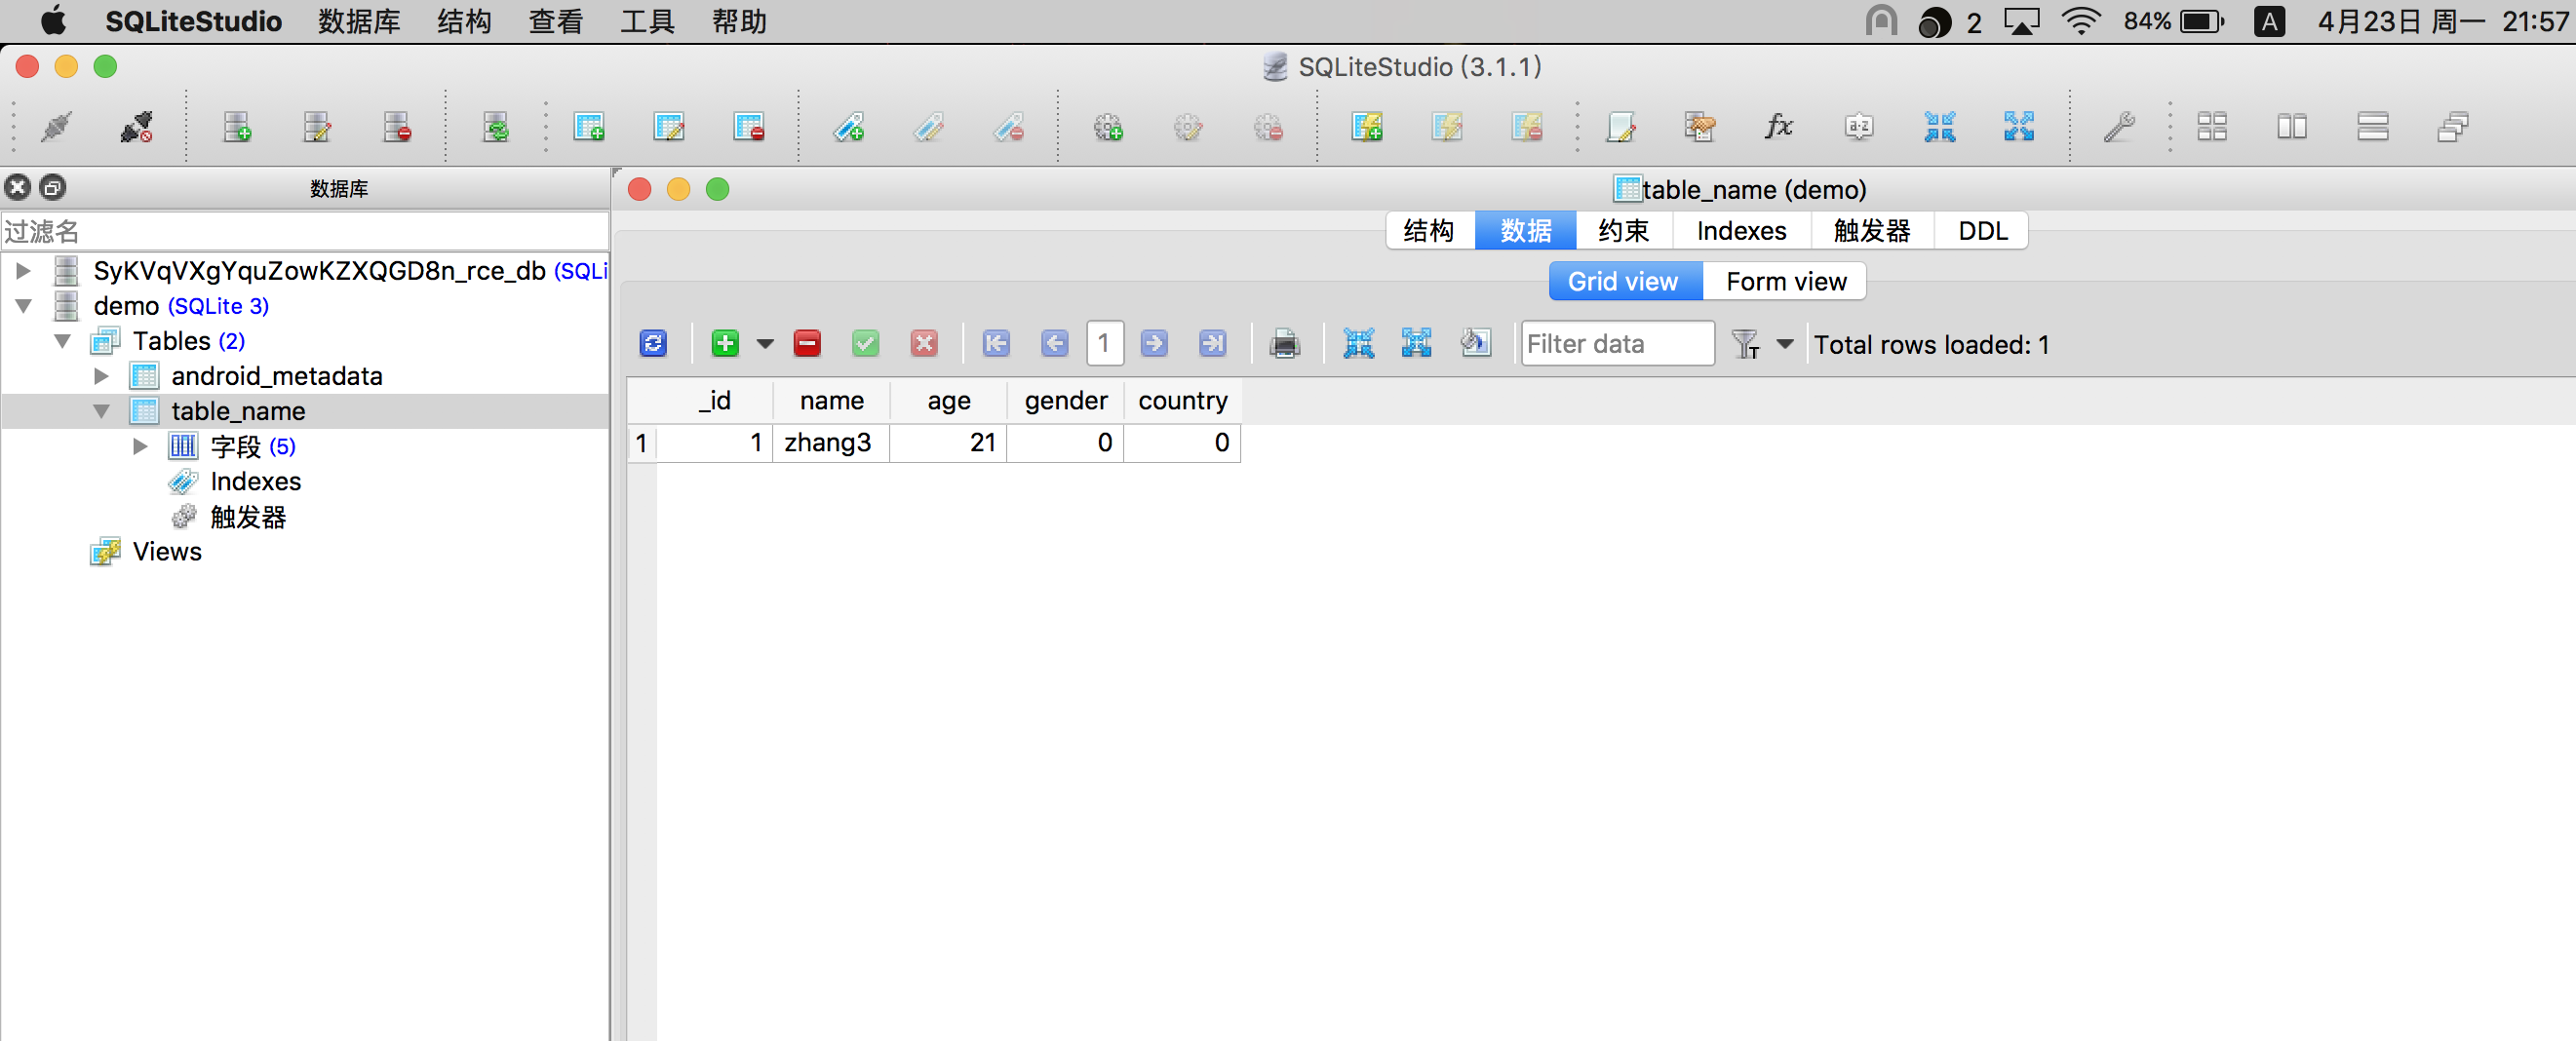Select the zhang3 name cell

[x=830, y=443]
